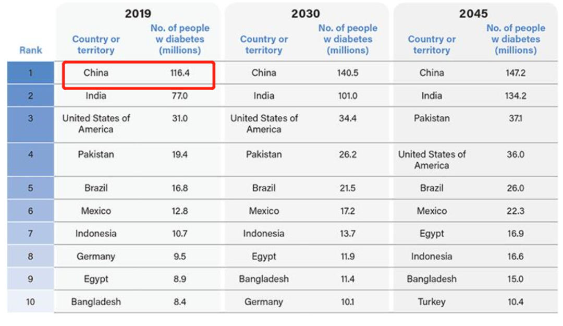Click the 2019 year heading
563x326 pixels.
pos(138,14)
